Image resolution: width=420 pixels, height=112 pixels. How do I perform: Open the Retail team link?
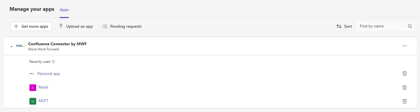[x=43, y=87]
